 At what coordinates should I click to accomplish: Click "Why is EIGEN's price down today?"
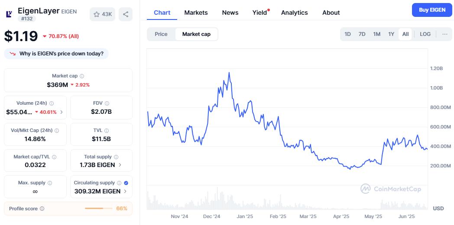(x=56, y=54)
